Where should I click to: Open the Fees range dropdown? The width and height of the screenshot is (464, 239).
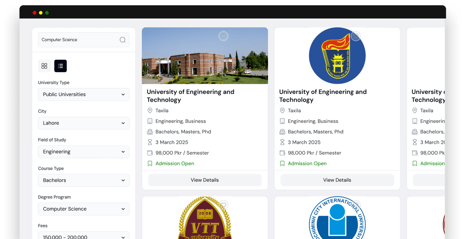coord(83,236)
